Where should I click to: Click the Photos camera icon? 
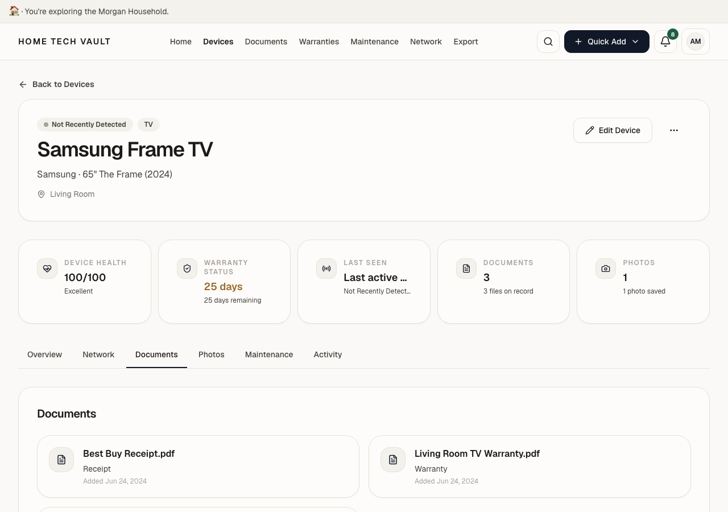pyautogui.click(x=606, y=269)
